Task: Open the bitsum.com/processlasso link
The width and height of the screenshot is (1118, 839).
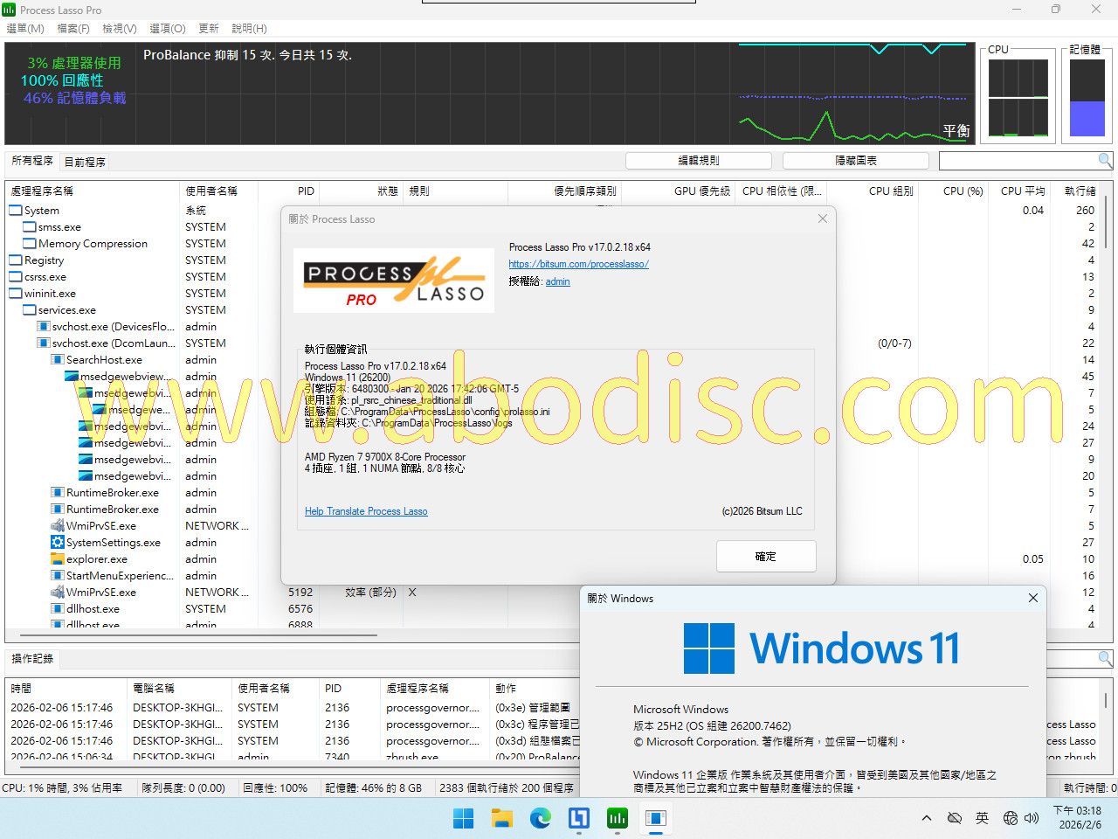Action: click(x=578, y=264)
